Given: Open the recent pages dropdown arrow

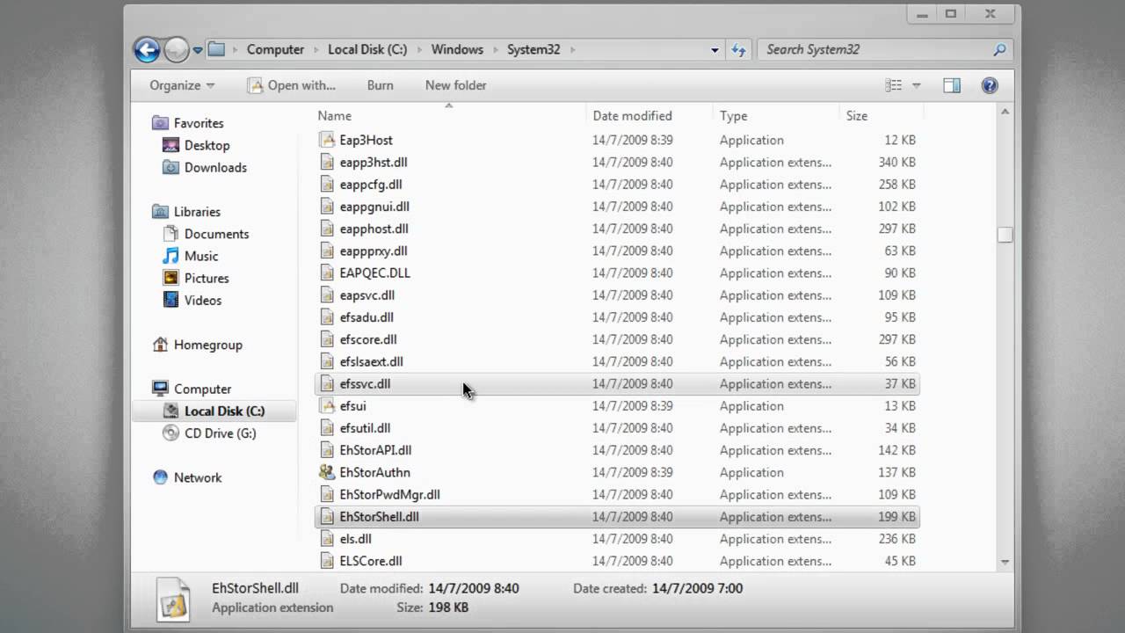Looking at the screenshot, I should pyautogui.click(x=198, y=50).
